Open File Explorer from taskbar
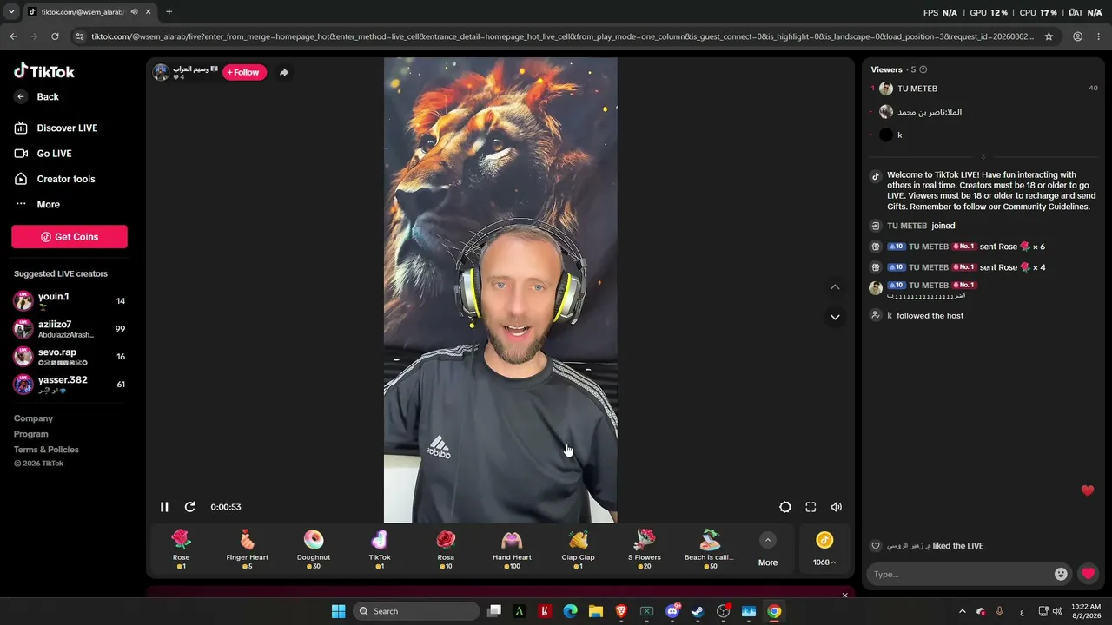Screen dimensions: 1112x625 pos(596,611)
